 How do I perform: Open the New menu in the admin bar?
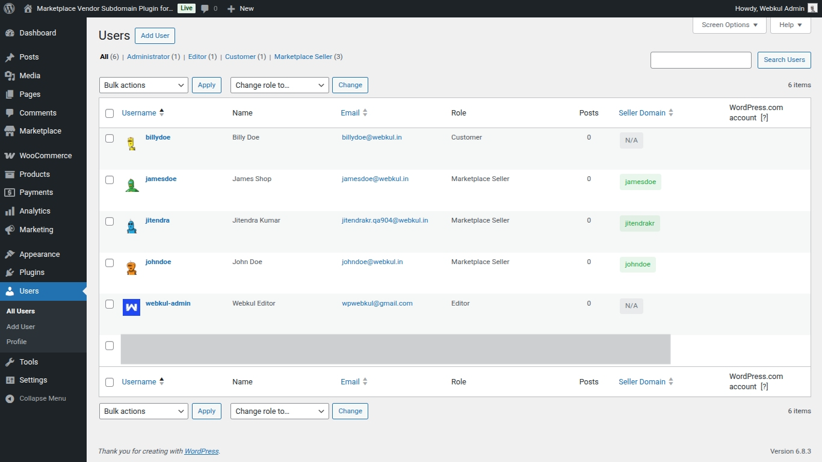[x=240, y=8]
